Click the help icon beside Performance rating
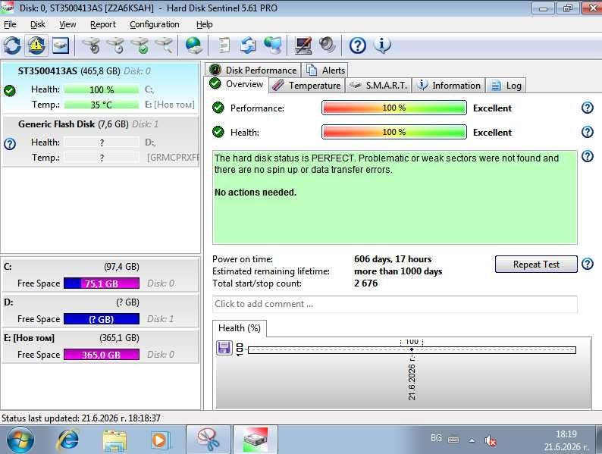 coord(588,108)
